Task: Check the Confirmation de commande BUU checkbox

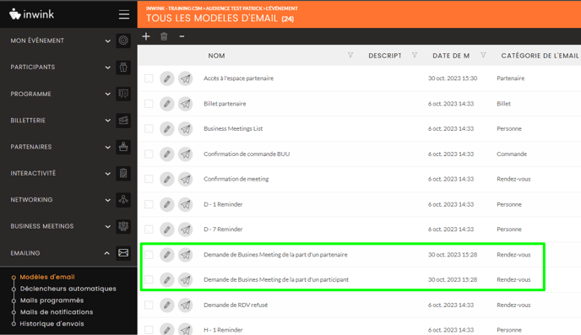Action: click(149, 154)
